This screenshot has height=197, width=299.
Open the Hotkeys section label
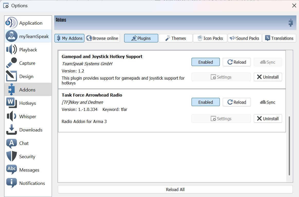coord(28,103)
